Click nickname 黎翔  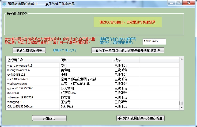64,66
